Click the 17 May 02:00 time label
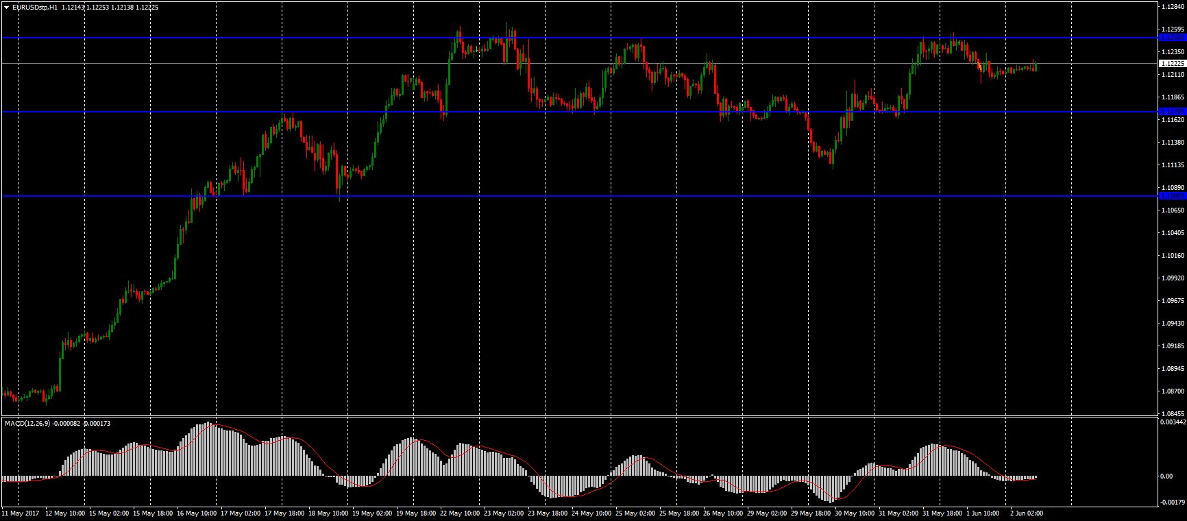Screen dimensions: 1187x521 pos(241,513)
